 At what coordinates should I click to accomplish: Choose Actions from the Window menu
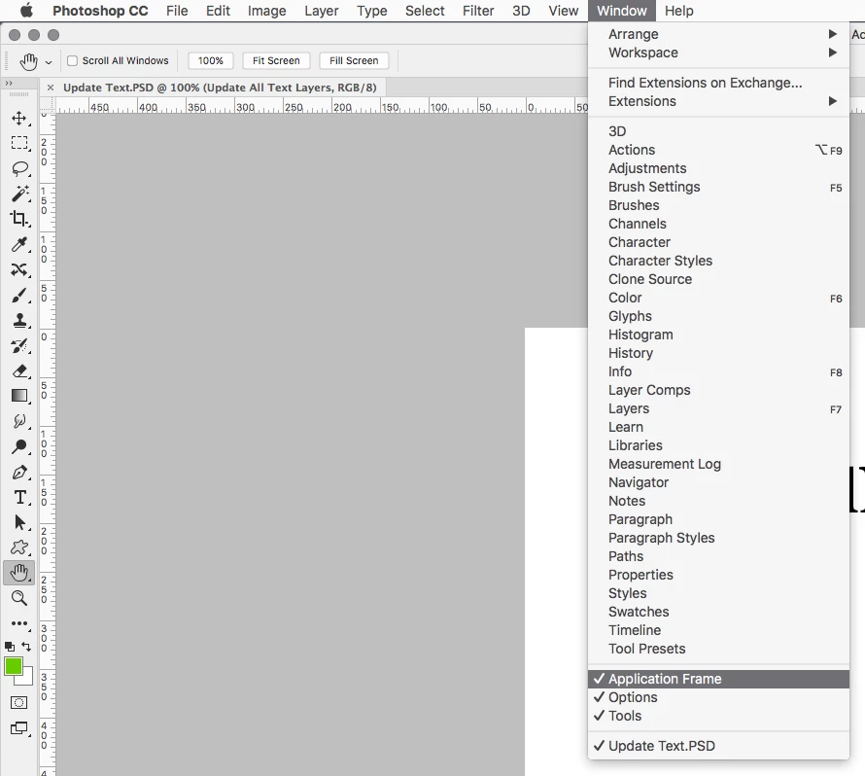tap(718, 150)
